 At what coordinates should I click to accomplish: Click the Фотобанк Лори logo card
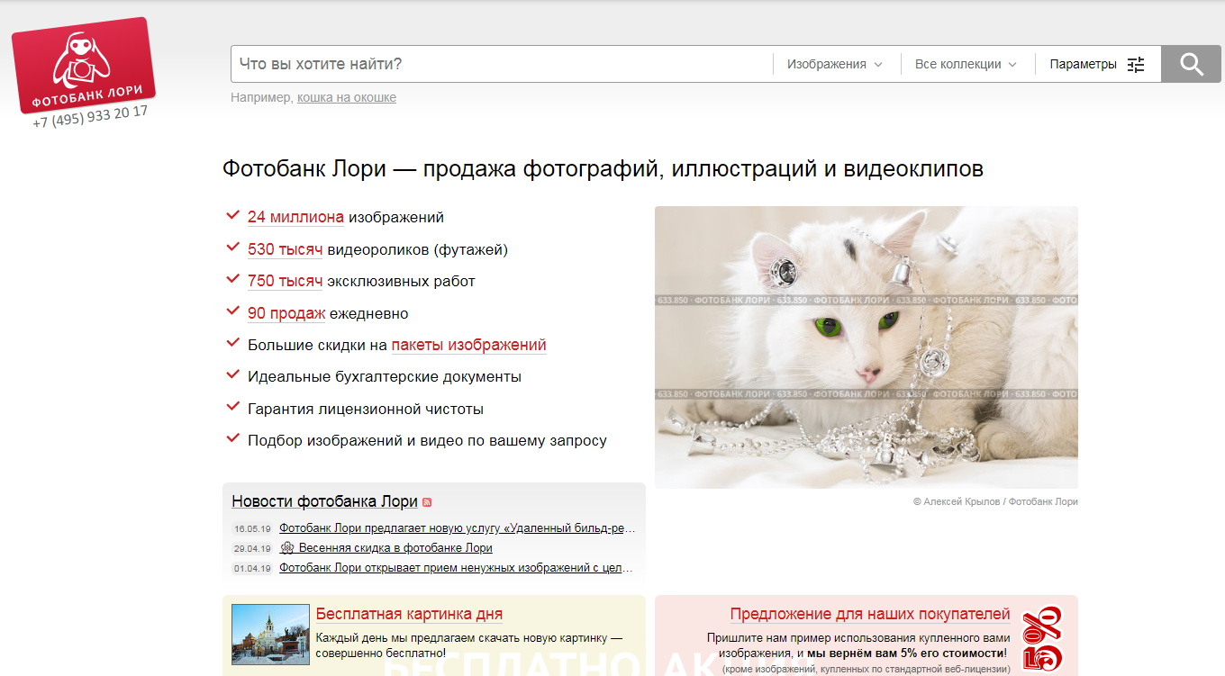83,66
